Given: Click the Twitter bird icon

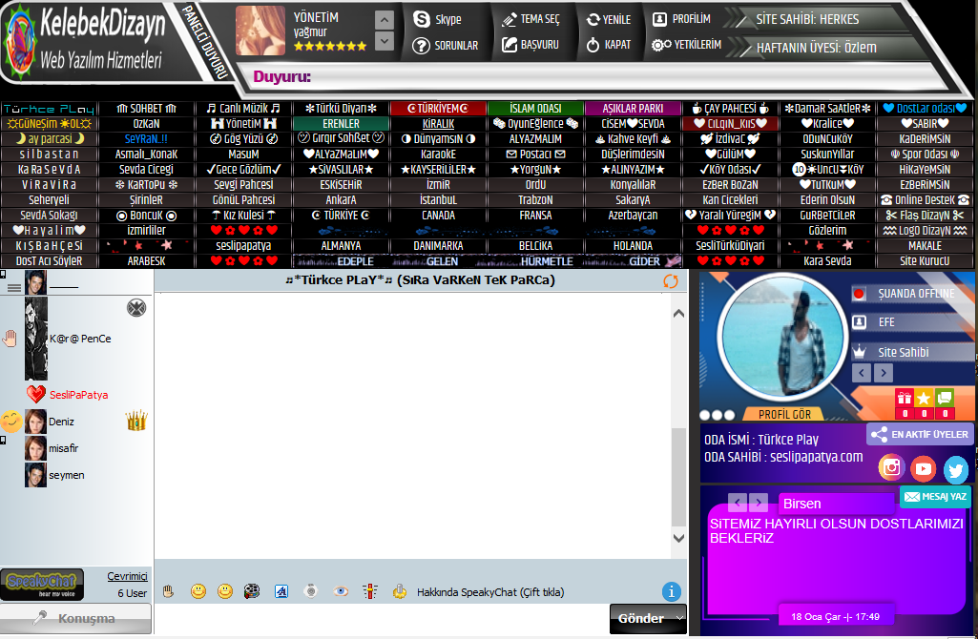Looking at the screenshot, I should point(955,469).
